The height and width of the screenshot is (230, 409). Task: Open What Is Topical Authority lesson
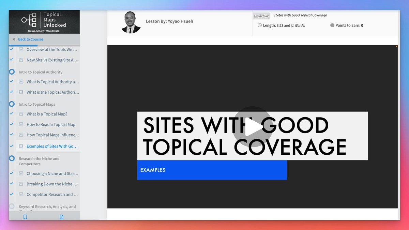[x=53, y=82]
